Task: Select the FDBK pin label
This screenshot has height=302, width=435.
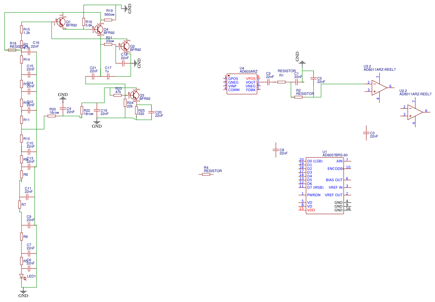Action: 251,90
